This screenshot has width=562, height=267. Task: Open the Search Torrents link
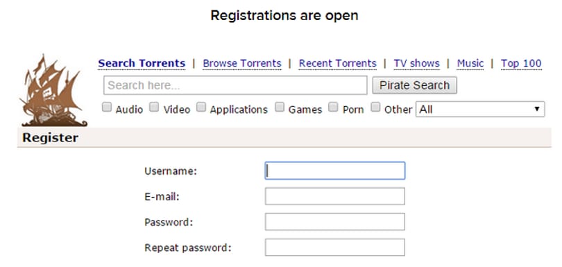[x=142, y=63]
